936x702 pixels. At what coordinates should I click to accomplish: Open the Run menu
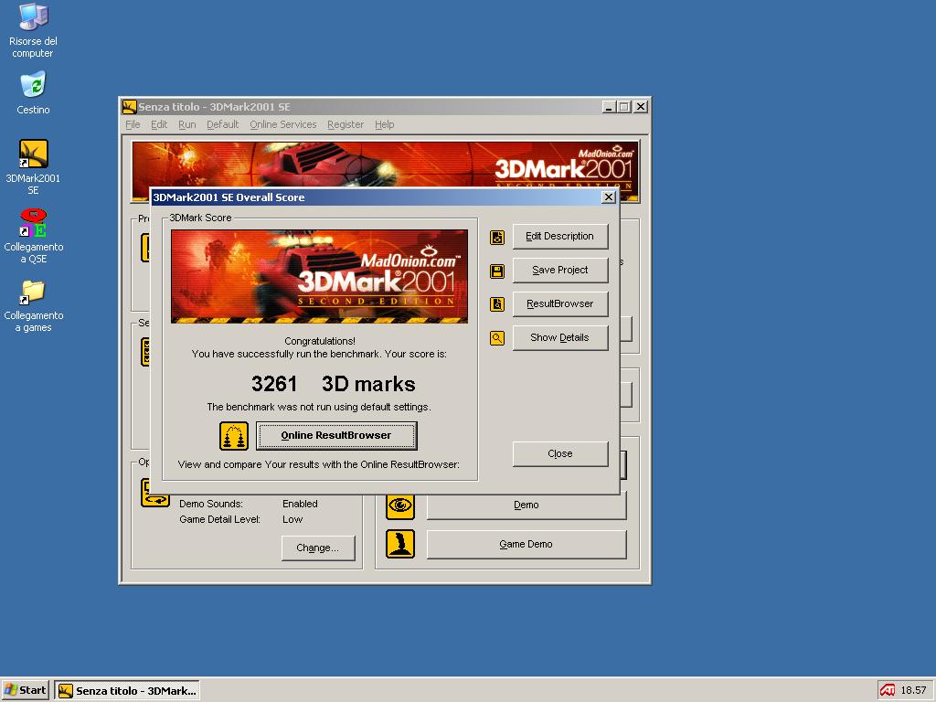point(186,124)
